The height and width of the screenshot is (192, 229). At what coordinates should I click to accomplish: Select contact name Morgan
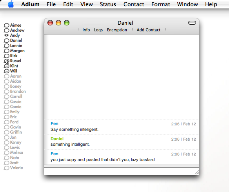coord(17,51)
